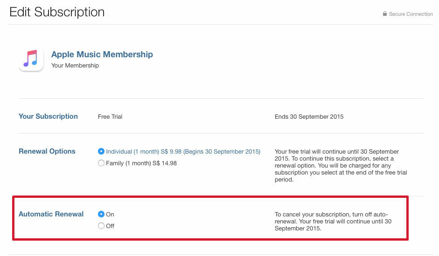439x256 pixels.
Task: Click the Individual S$ 9.98 option label
Action: click(x=183, y=151)
